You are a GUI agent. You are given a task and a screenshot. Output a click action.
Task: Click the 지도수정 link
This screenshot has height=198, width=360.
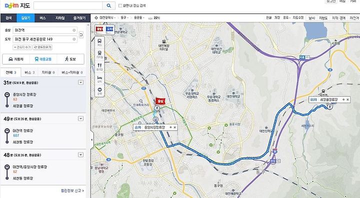pyautogui.click(x=298, y=17)
